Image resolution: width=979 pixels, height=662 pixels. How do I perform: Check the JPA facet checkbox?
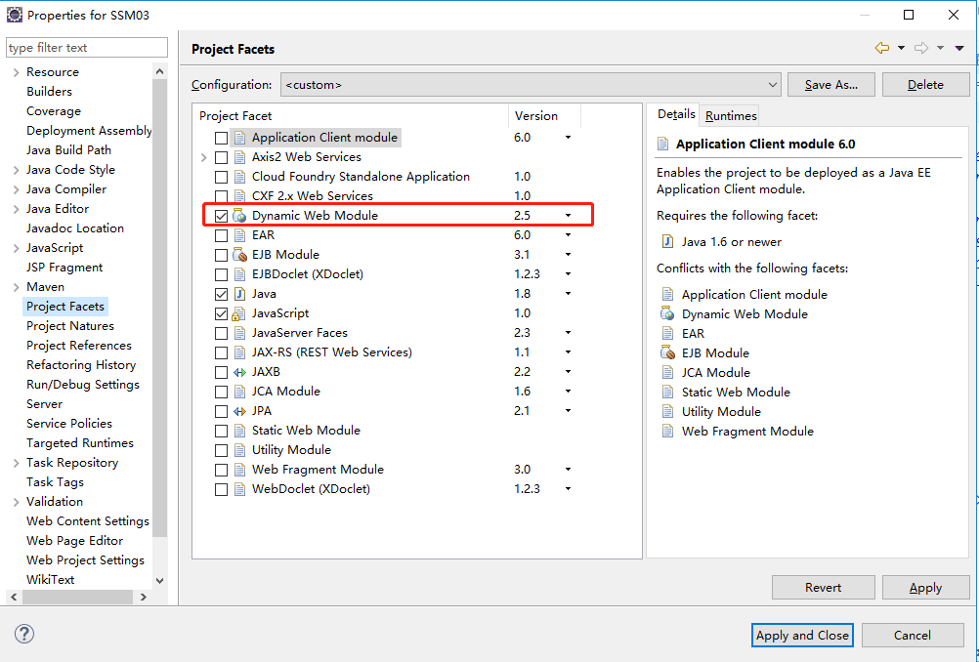[221, 411]
